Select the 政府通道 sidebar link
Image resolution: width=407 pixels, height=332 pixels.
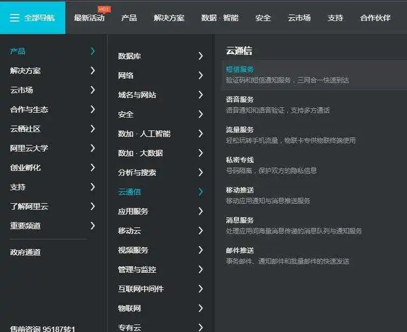click(x=25, y=252)
